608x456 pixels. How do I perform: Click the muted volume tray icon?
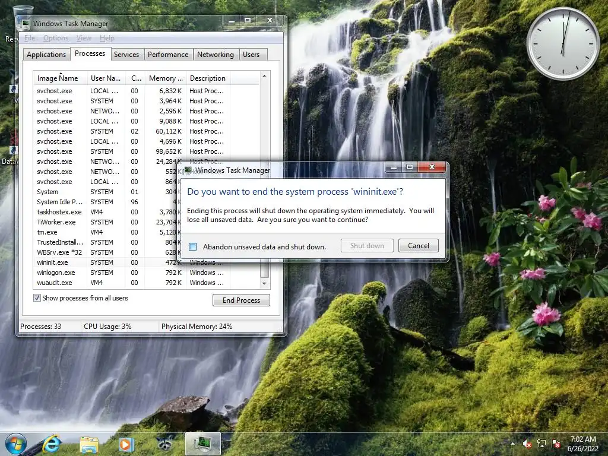point(527,444)
